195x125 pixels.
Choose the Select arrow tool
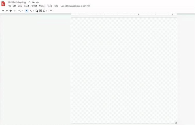coord(27,11)
